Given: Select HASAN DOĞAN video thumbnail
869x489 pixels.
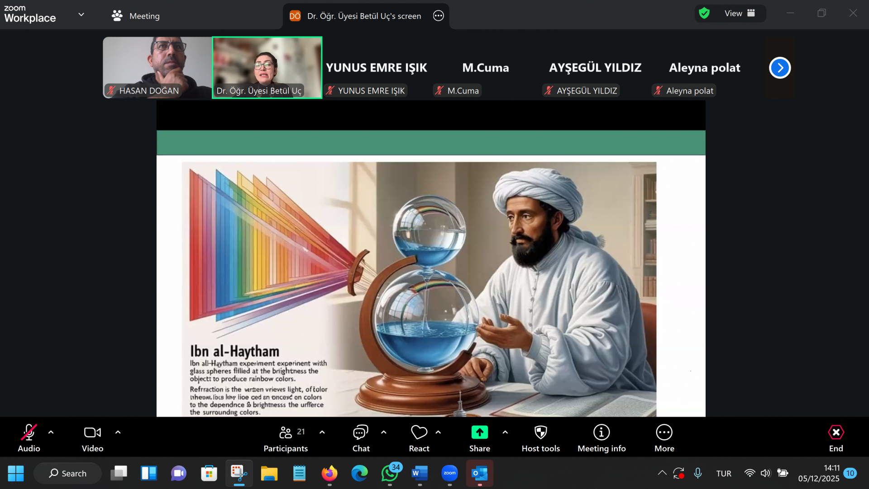Looking at the screenshot, I should tap(157, 67).
